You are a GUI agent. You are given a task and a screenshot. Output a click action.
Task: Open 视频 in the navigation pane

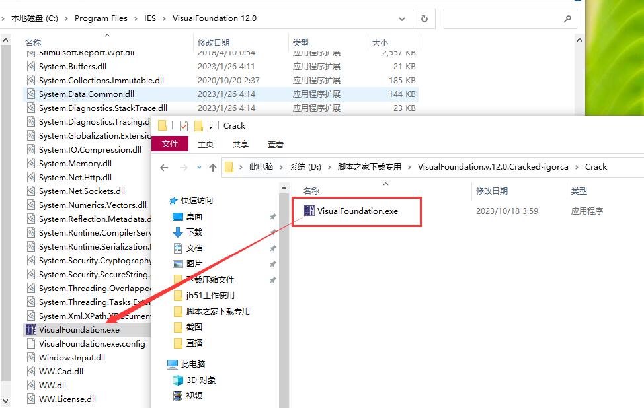click(x=194, y=396)
